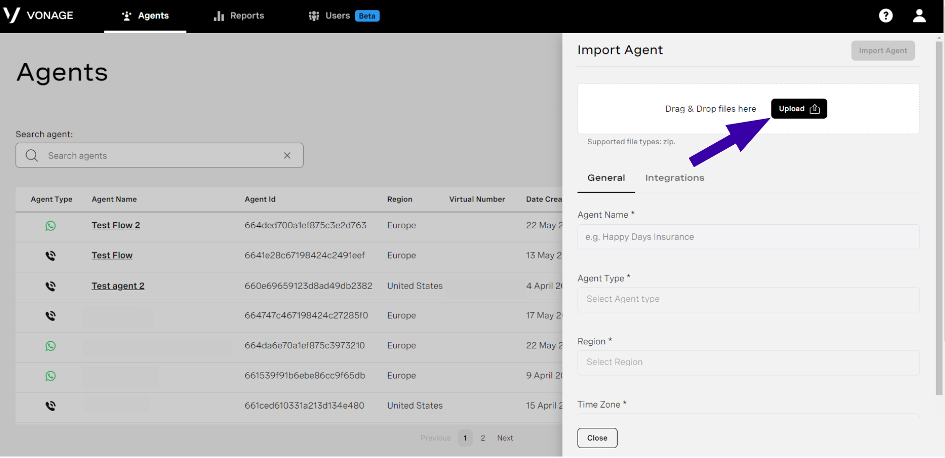
Task: Switch to the General tab
Action: coord(606,178)
